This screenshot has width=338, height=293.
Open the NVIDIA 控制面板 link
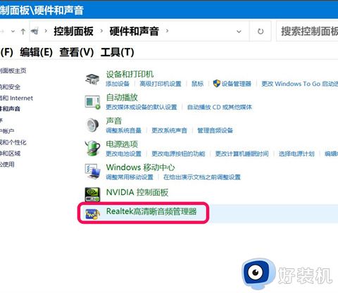click(x=137, y=192)
